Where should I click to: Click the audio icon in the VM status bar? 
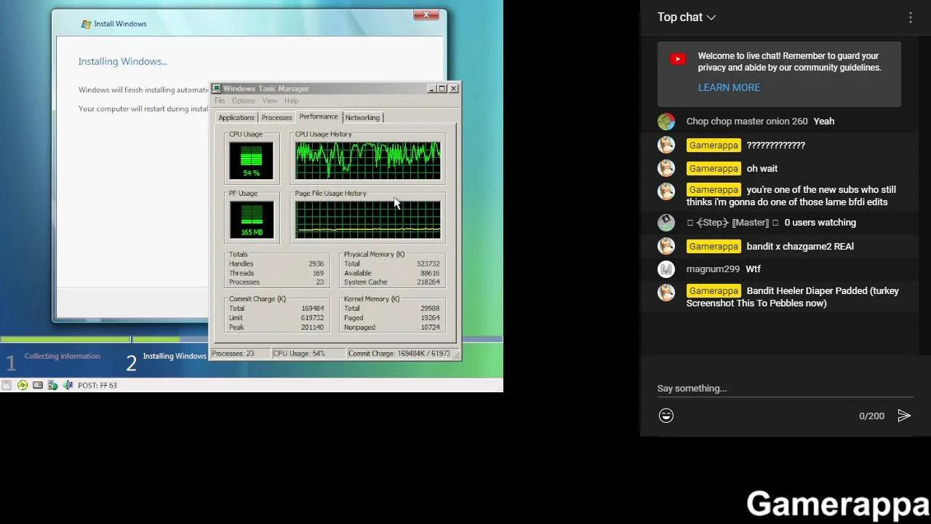point(68,385)
